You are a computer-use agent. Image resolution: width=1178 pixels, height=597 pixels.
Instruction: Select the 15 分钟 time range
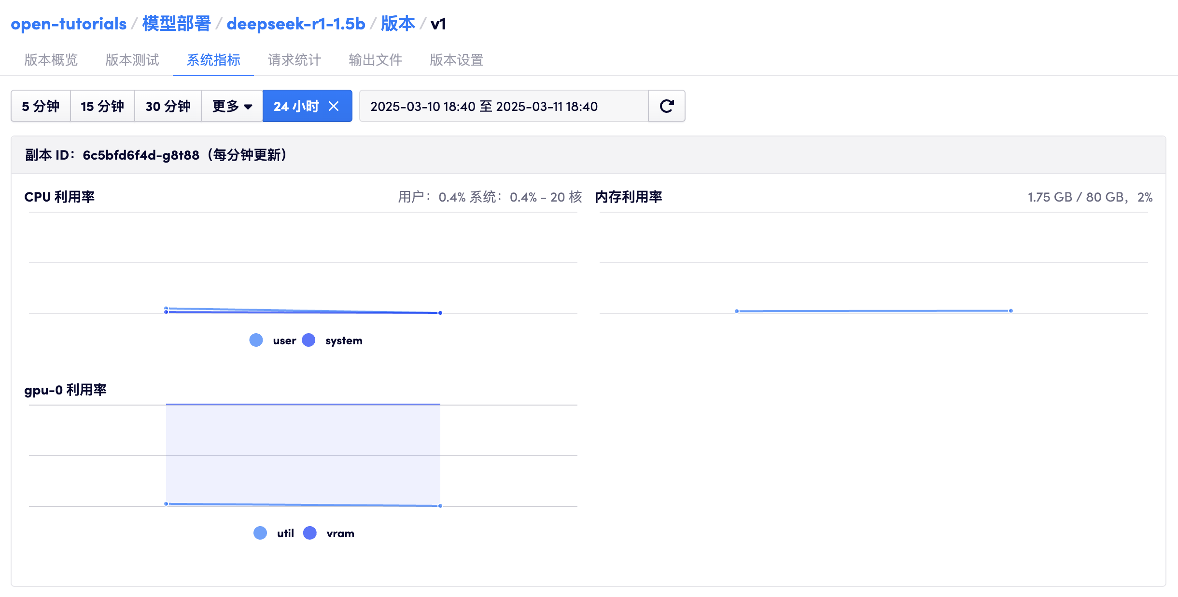coord(102,106)
